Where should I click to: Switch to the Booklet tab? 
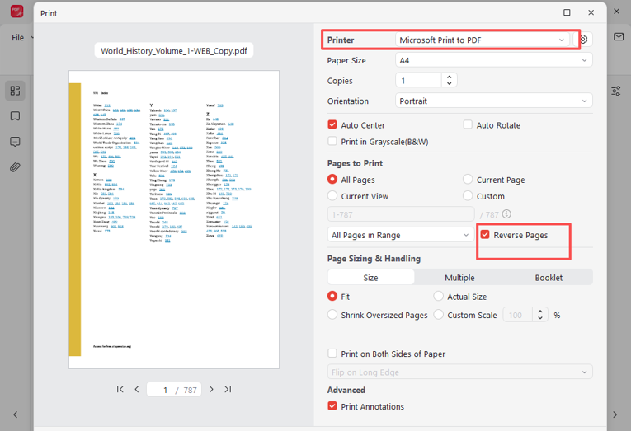click(549, 278)
